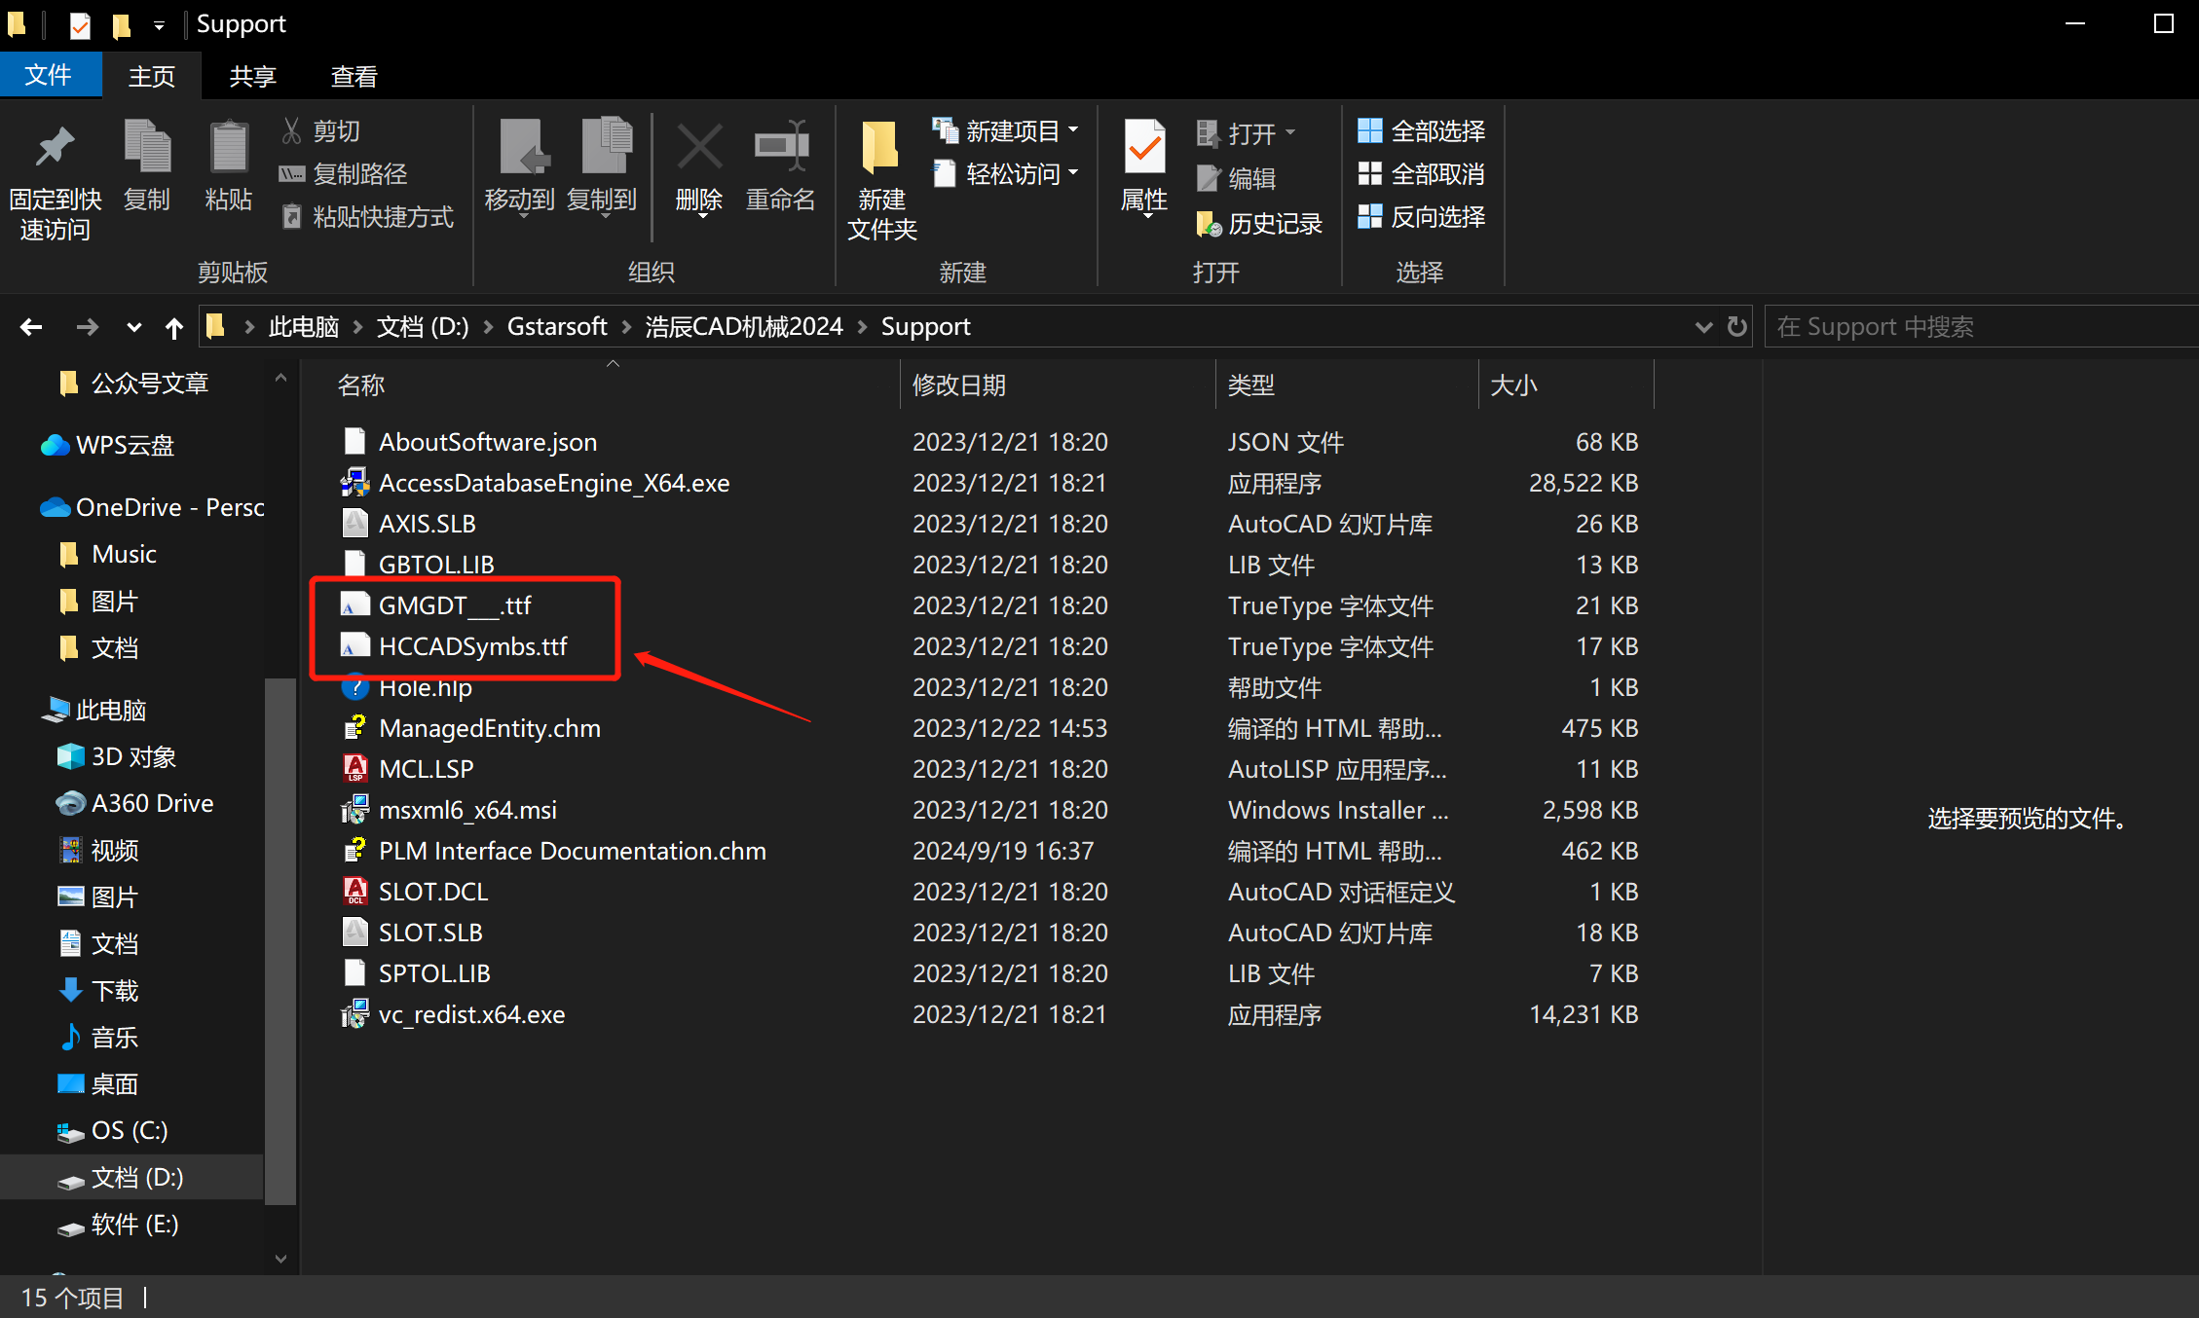Click Select All in the ribbon
Viewport: 2199px width, 1318px height.
coord(1421,130)
